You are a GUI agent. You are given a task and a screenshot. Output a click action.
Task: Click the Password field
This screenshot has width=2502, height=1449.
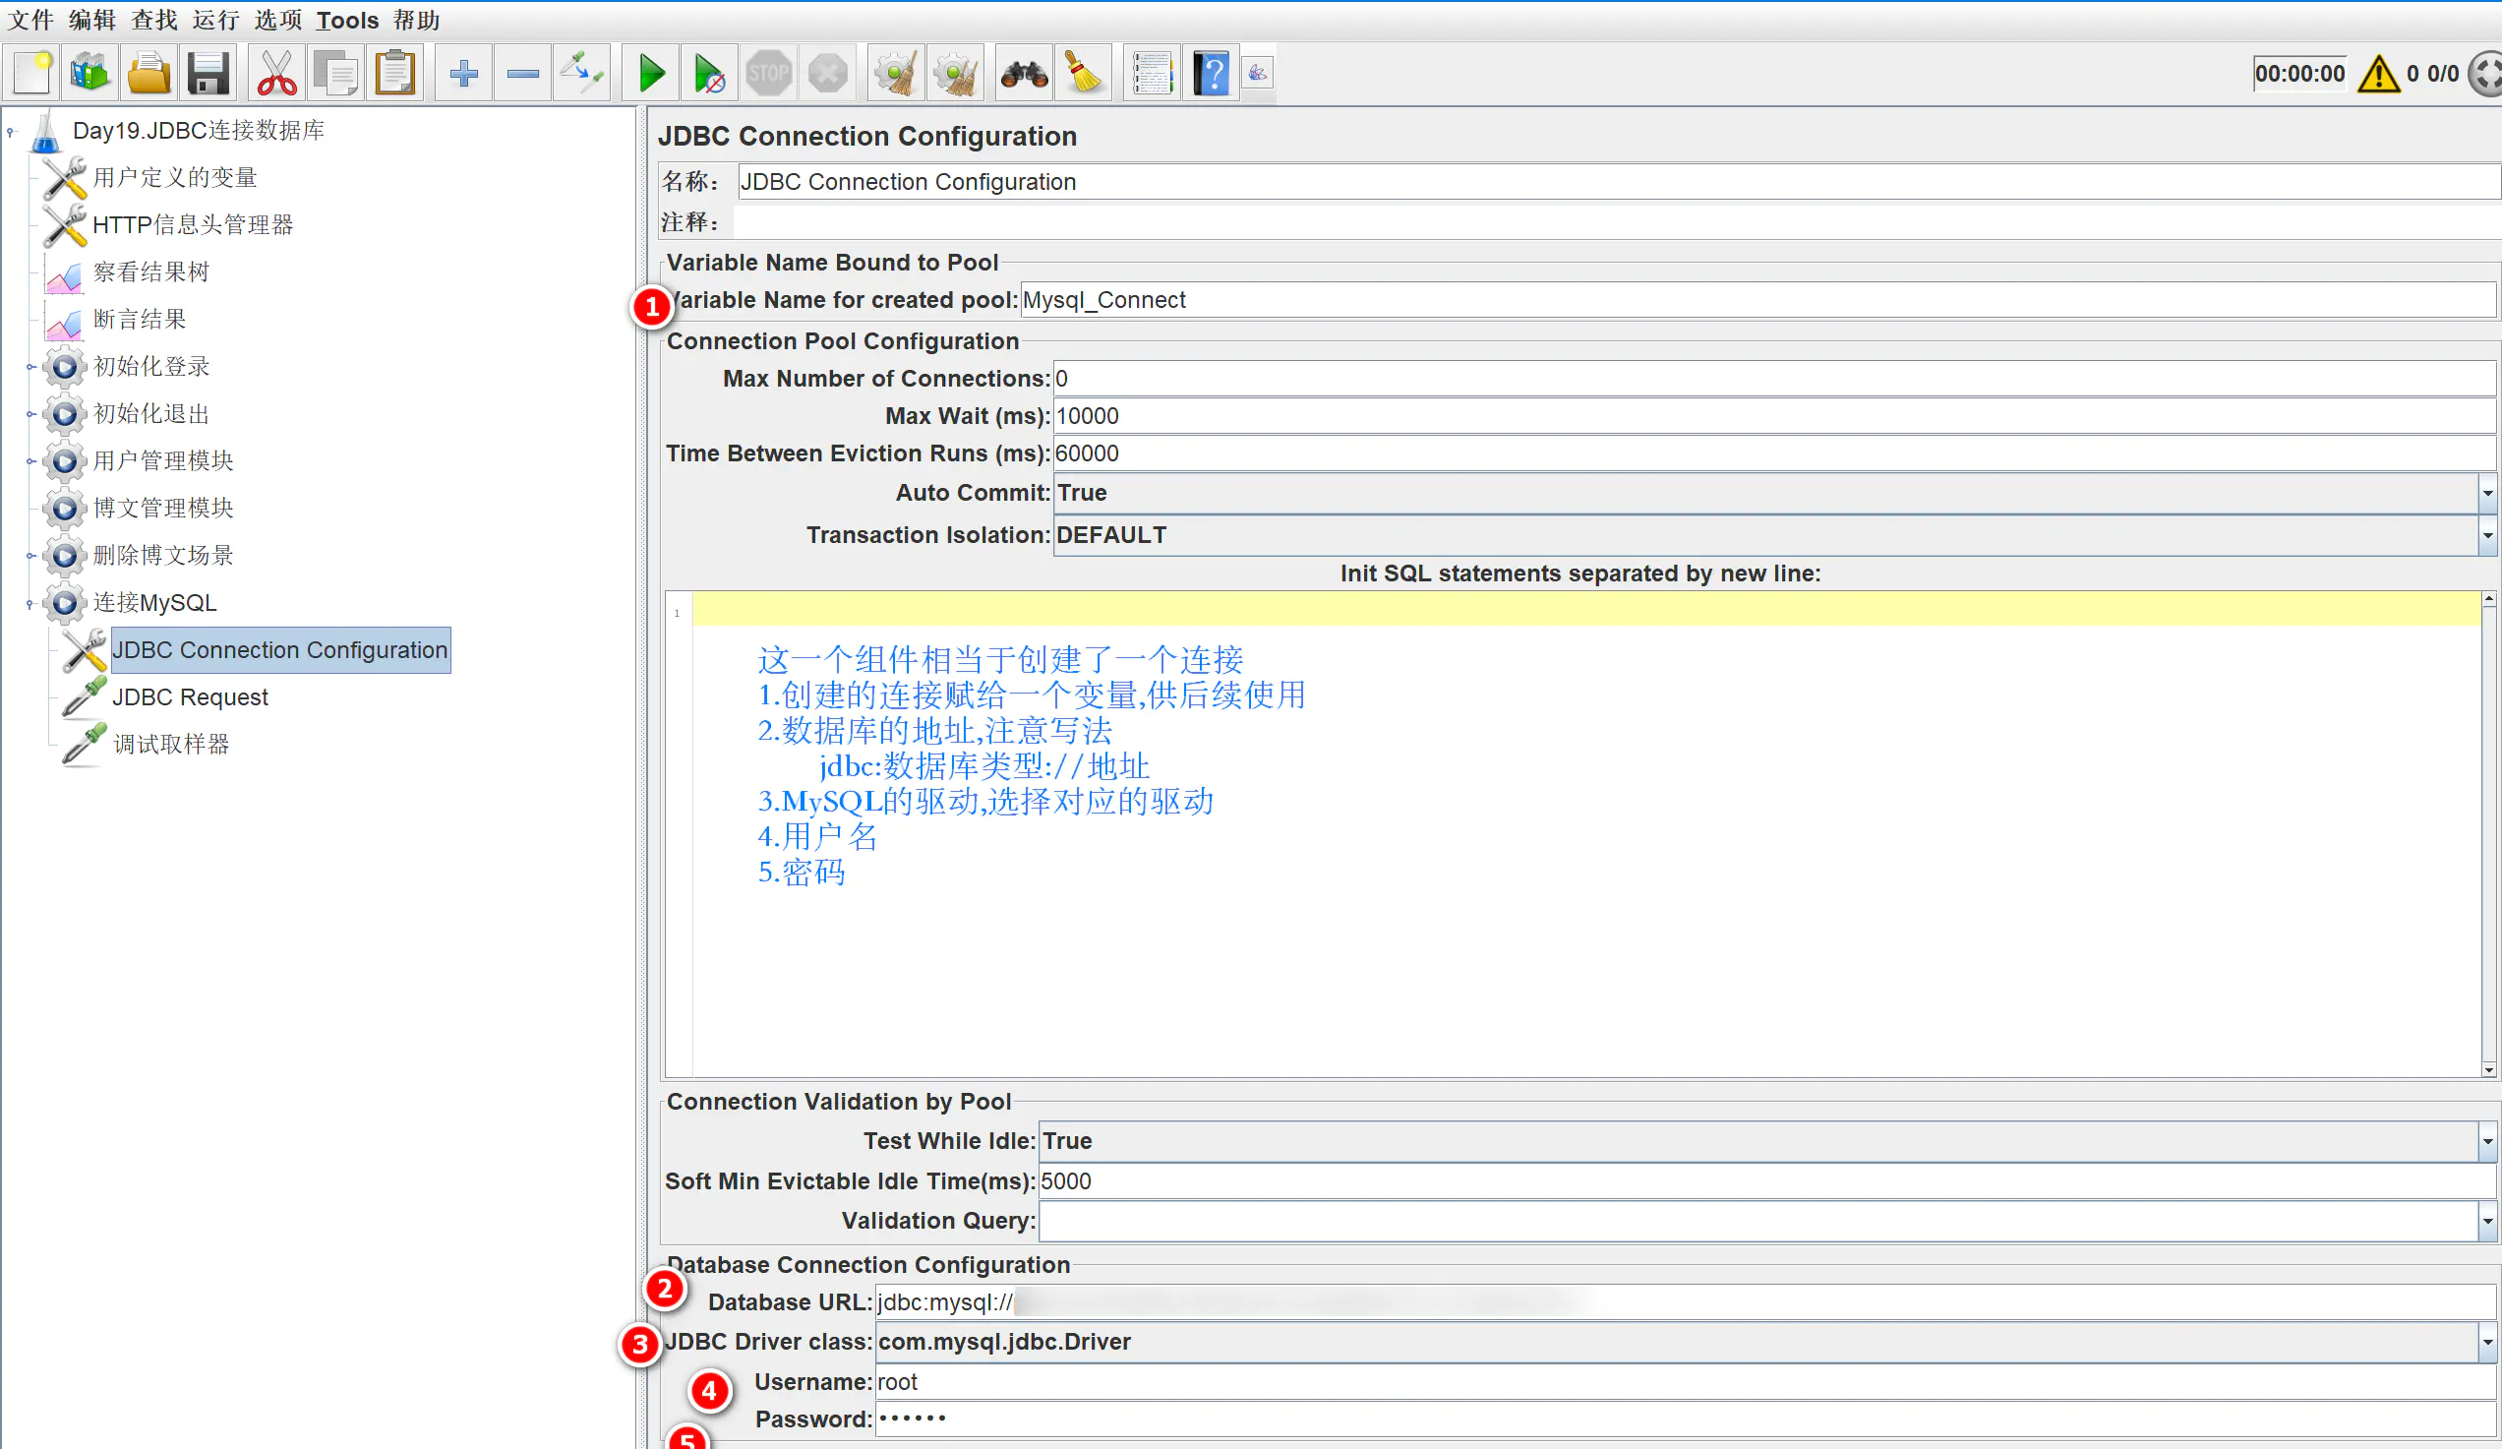(x=1685, y=1420)
